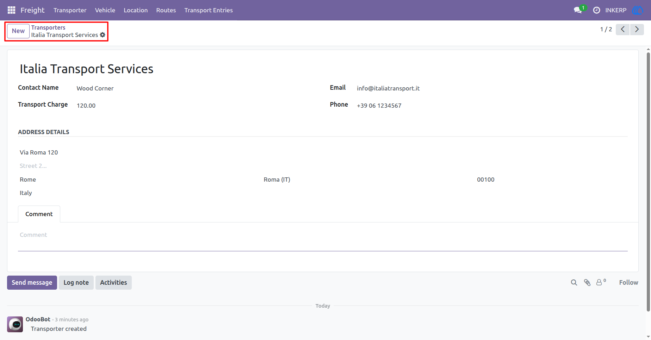Open the Vehicle menu
This screenshot has width=651, height=340.
(x=105, y=10)
